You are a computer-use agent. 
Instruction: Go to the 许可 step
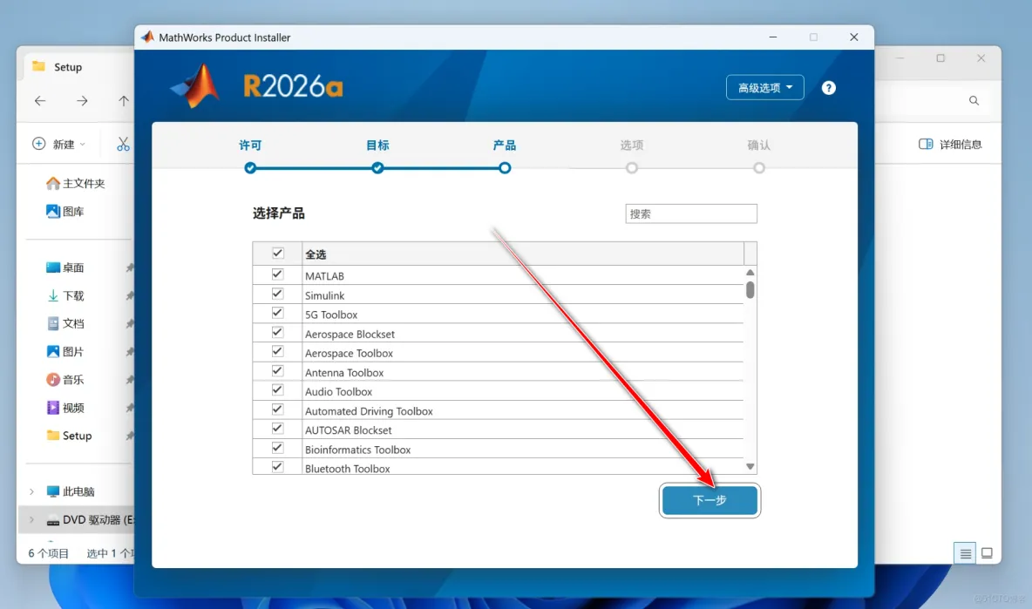pyautogui.click(x=250, y=167)
